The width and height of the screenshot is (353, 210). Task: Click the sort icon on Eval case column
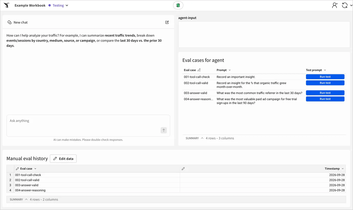pyautogui.click(x=199, y=70)
